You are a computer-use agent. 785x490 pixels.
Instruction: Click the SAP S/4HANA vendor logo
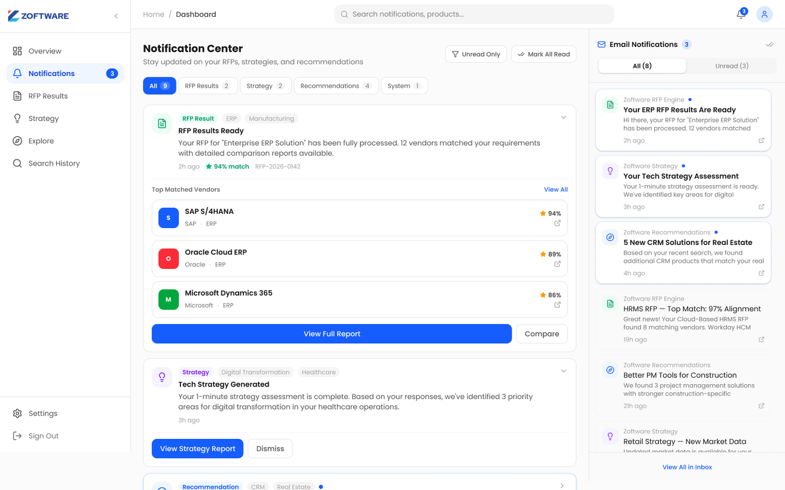click(168, 218)
